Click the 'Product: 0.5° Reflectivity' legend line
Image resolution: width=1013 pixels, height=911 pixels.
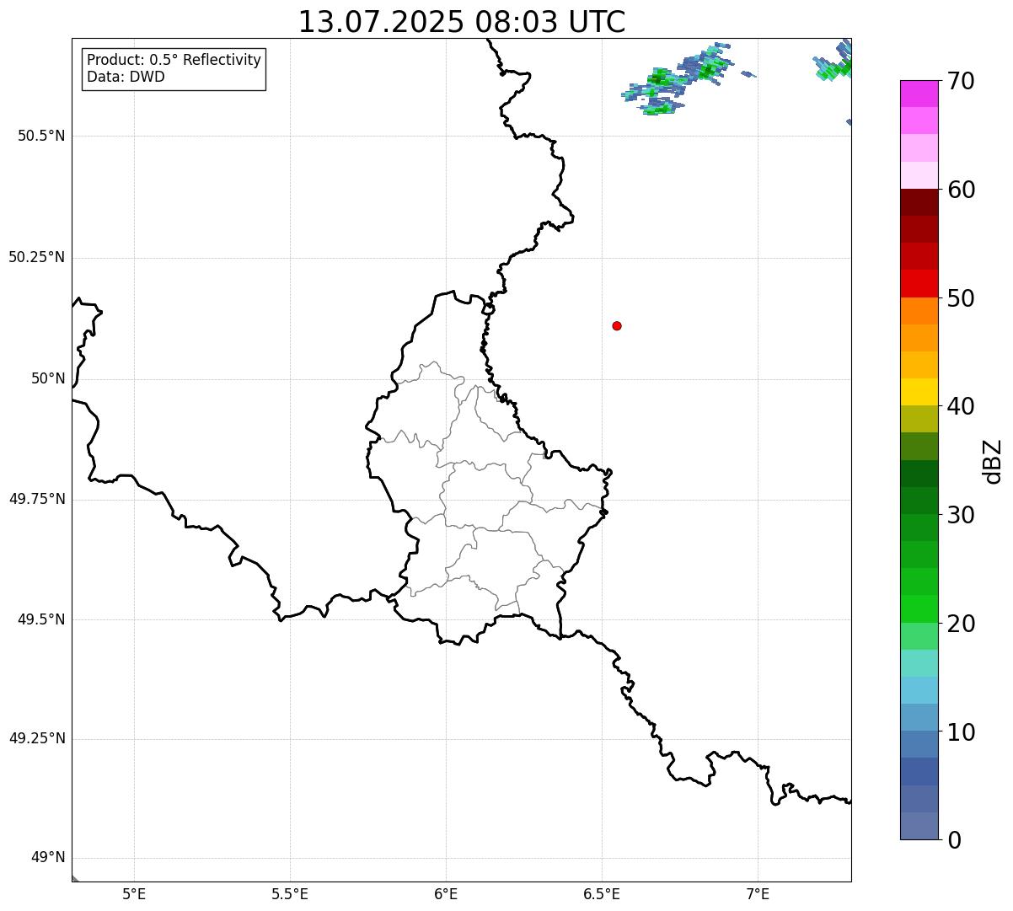point(174,61)
